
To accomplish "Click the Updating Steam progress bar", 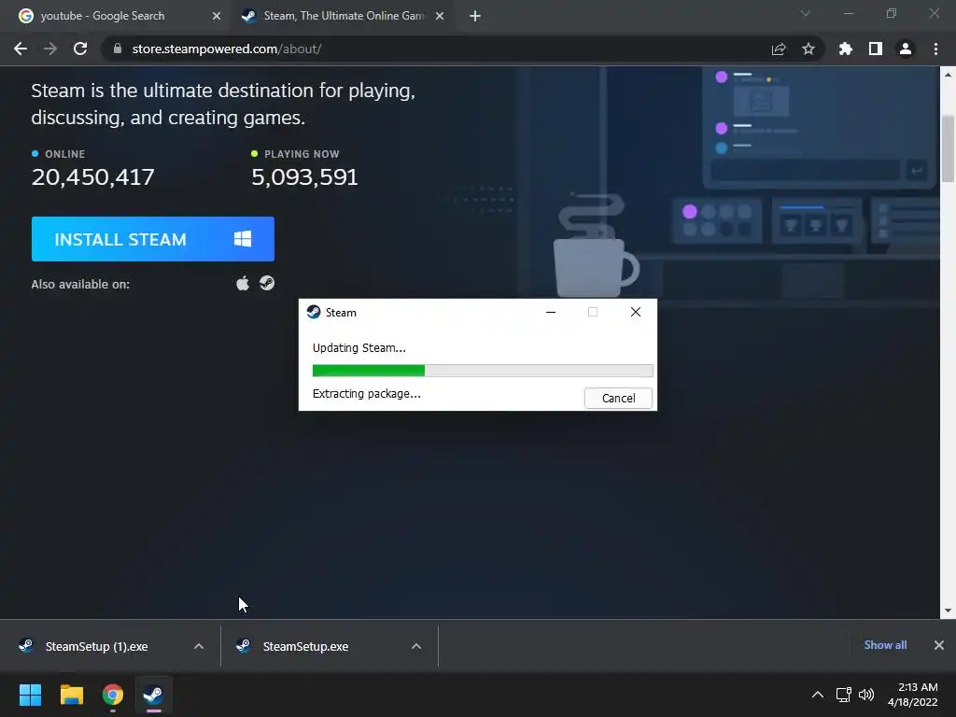I will (483, 370).
